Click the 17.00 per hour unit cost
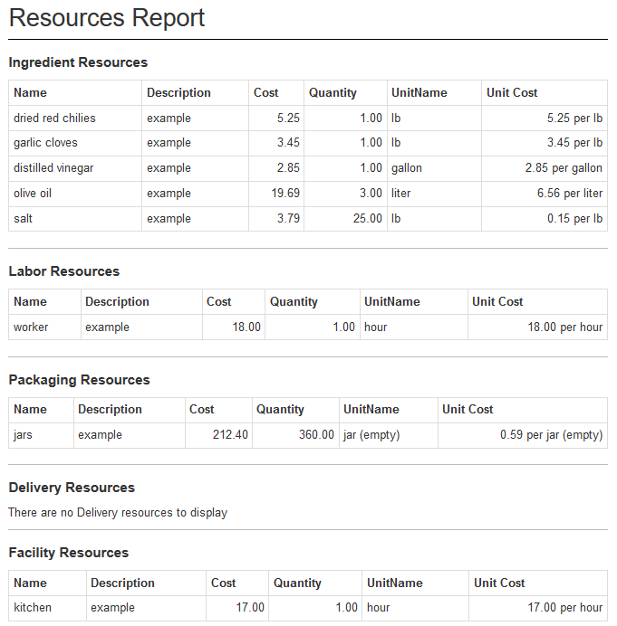The height and width of the screenshot is (626, 617). coord(564,608)
